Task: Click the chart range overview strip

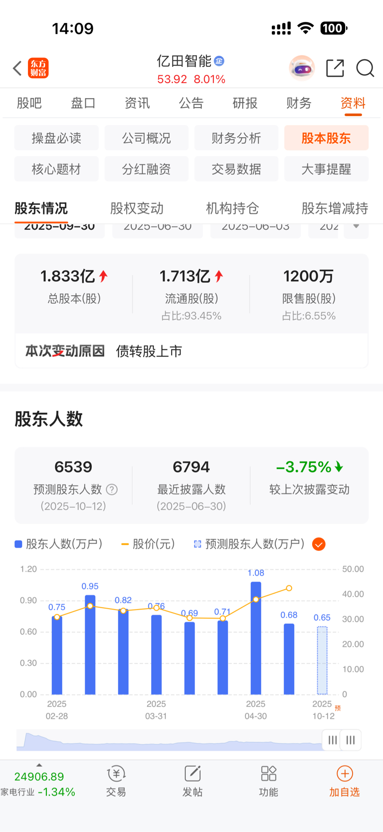Action: 170,740
